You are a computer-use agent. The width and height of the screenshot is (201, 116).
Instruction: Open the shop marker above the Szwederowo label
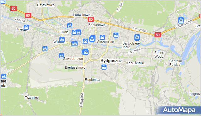[62, 56]
